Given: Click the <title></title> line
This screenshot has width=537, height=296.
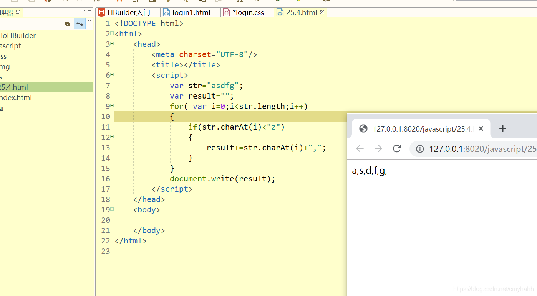Looking at the screenshot, I should point(186,65).
